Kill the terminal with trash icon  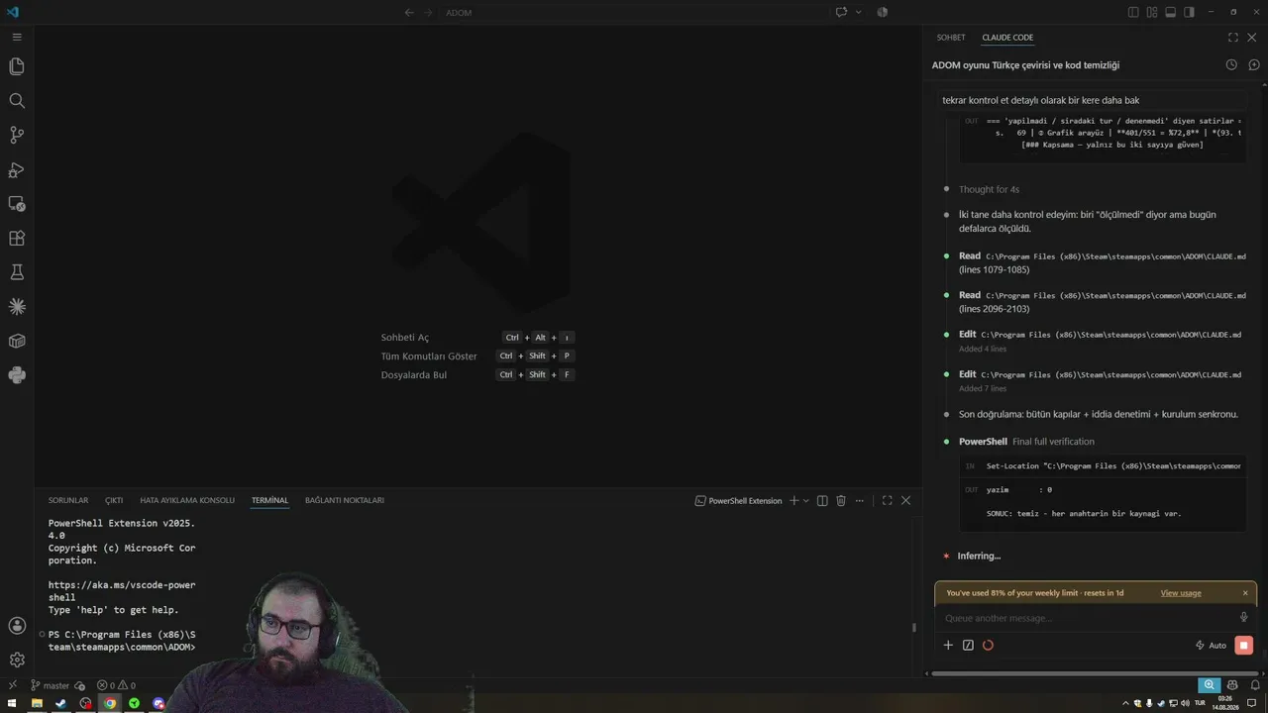(841, 500)
